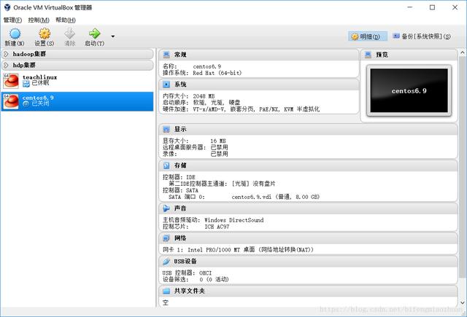The height and width of the screenshot is (317, 467).
Task: Select the hdp集群 group header
Action: pos(77,65)
